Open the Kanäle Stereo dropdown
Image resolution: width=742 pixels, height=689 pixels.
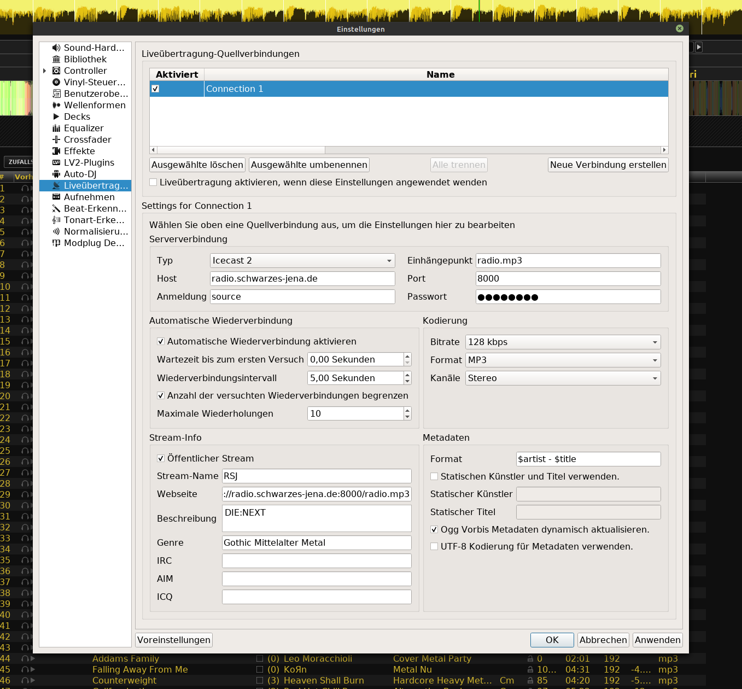tap(563, 378)
